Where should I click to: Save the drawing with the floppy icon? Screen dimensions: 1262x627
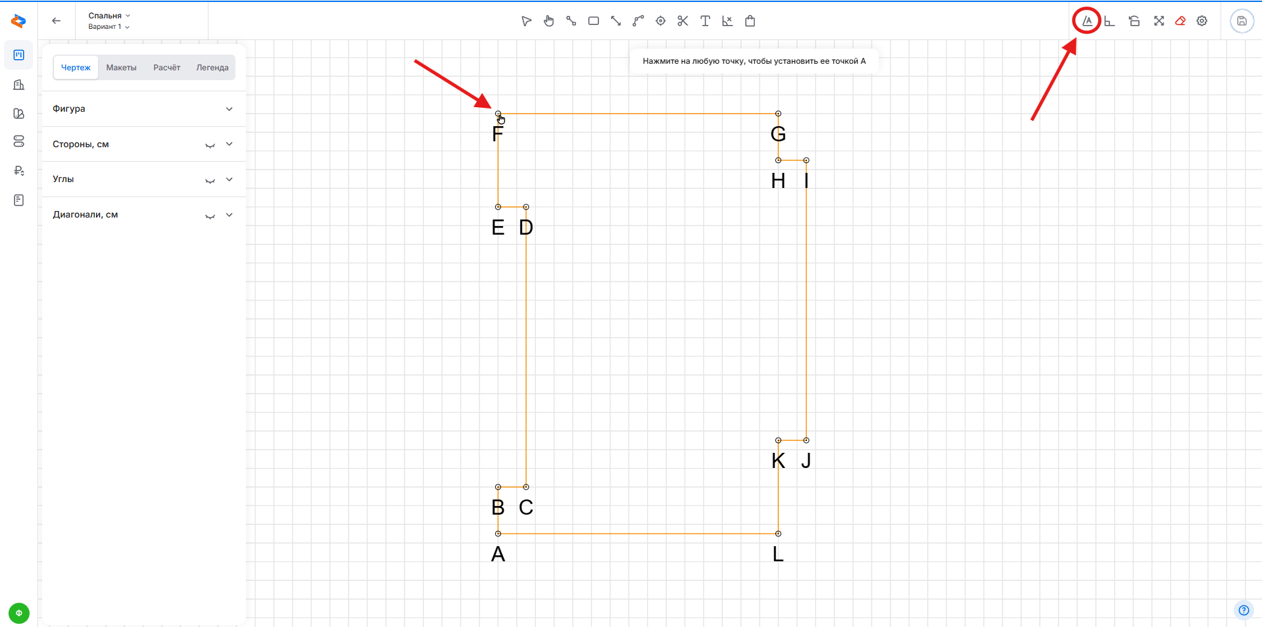(1242, 21)
